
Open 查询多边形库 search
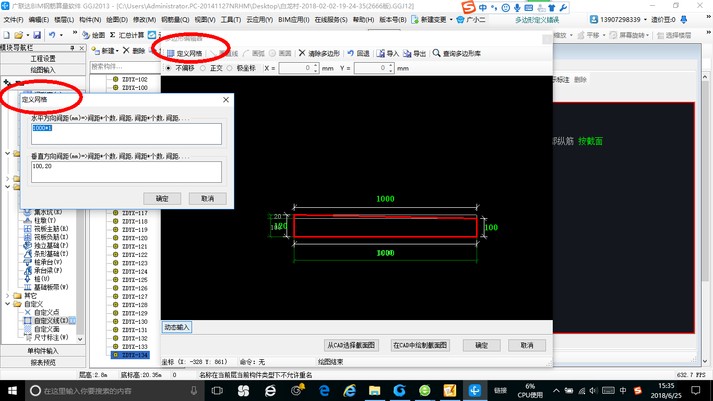pyautogui.click(x=457, y=53)
